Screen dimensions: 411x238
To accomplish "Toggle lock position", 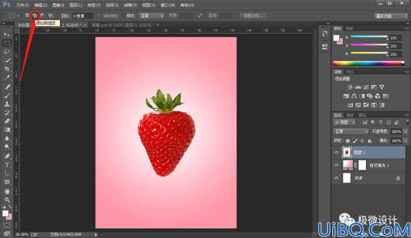I will tap(362, 141).
